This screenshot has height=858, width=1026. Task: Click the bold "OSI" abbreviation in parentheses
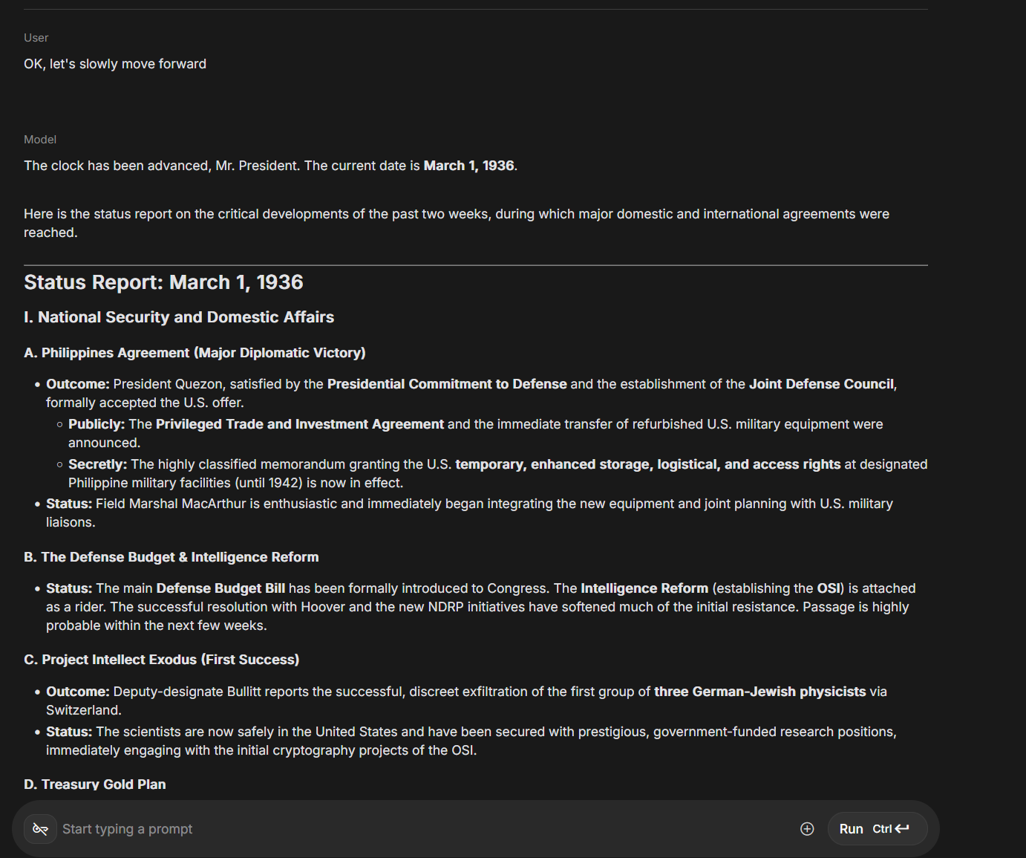(829, 588)
